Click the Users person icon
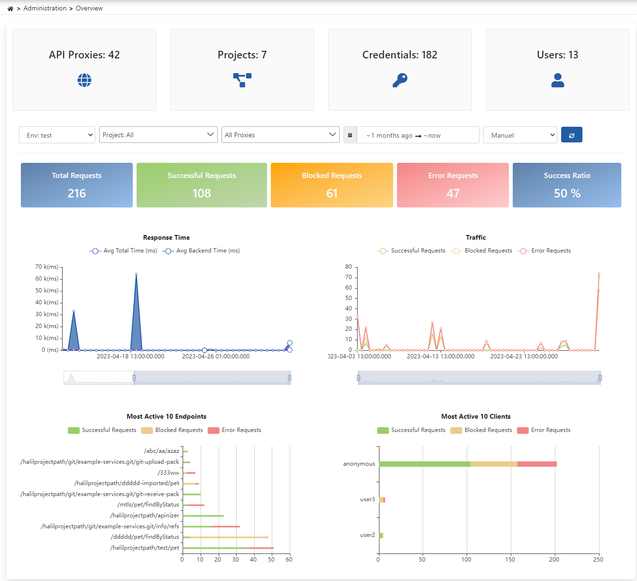Image resolution: width=637 pixels, height=581 pixels. [558, 80]
